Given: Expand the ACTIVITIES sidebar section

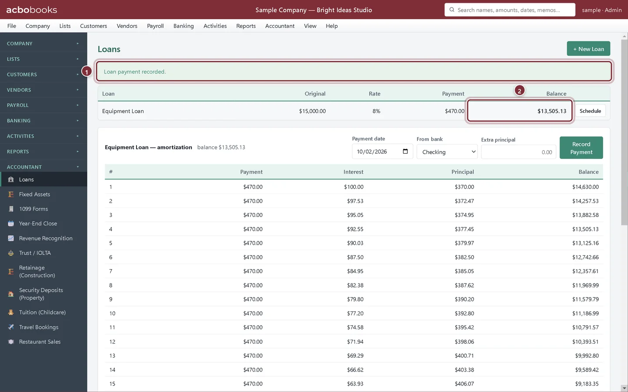Looking at the screenshot, I should click(x=44, y=136).
